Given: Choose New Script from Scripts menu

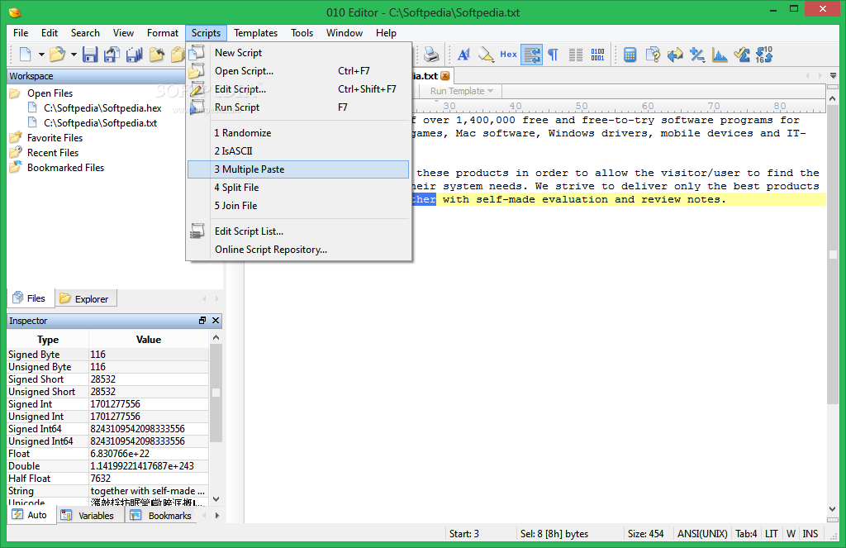Looking at the screenshot, I should click(298, 52).
